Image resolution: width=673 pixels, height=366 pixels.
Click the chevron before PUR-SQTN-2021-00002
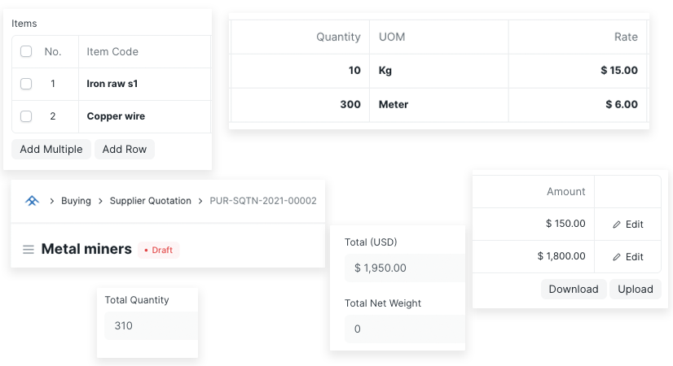200,201
